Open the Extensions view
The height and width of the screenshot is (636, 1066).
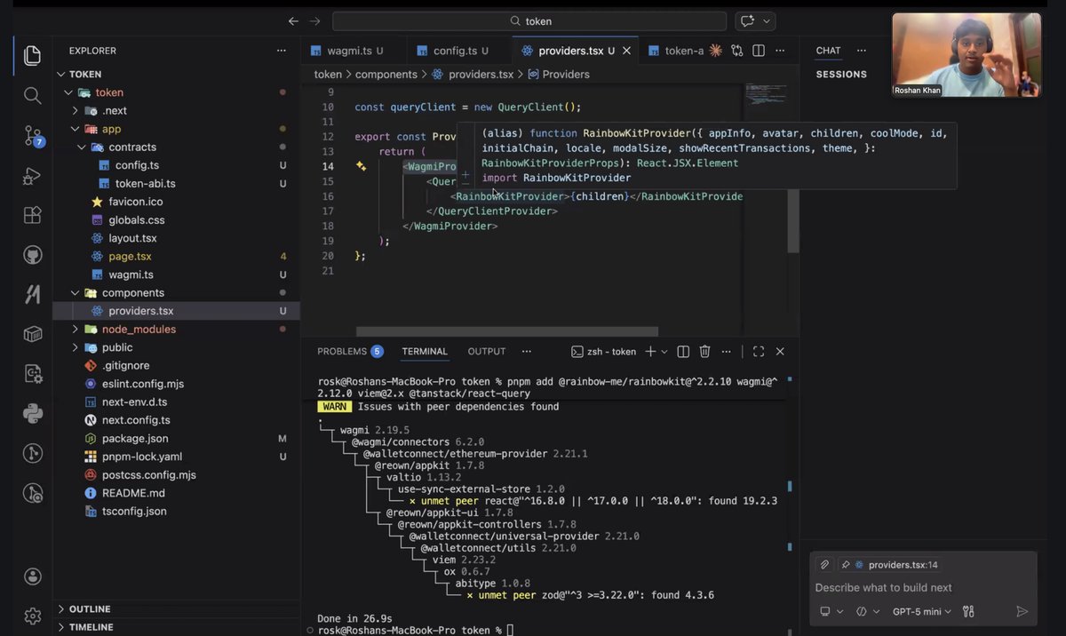pos(32,215)
